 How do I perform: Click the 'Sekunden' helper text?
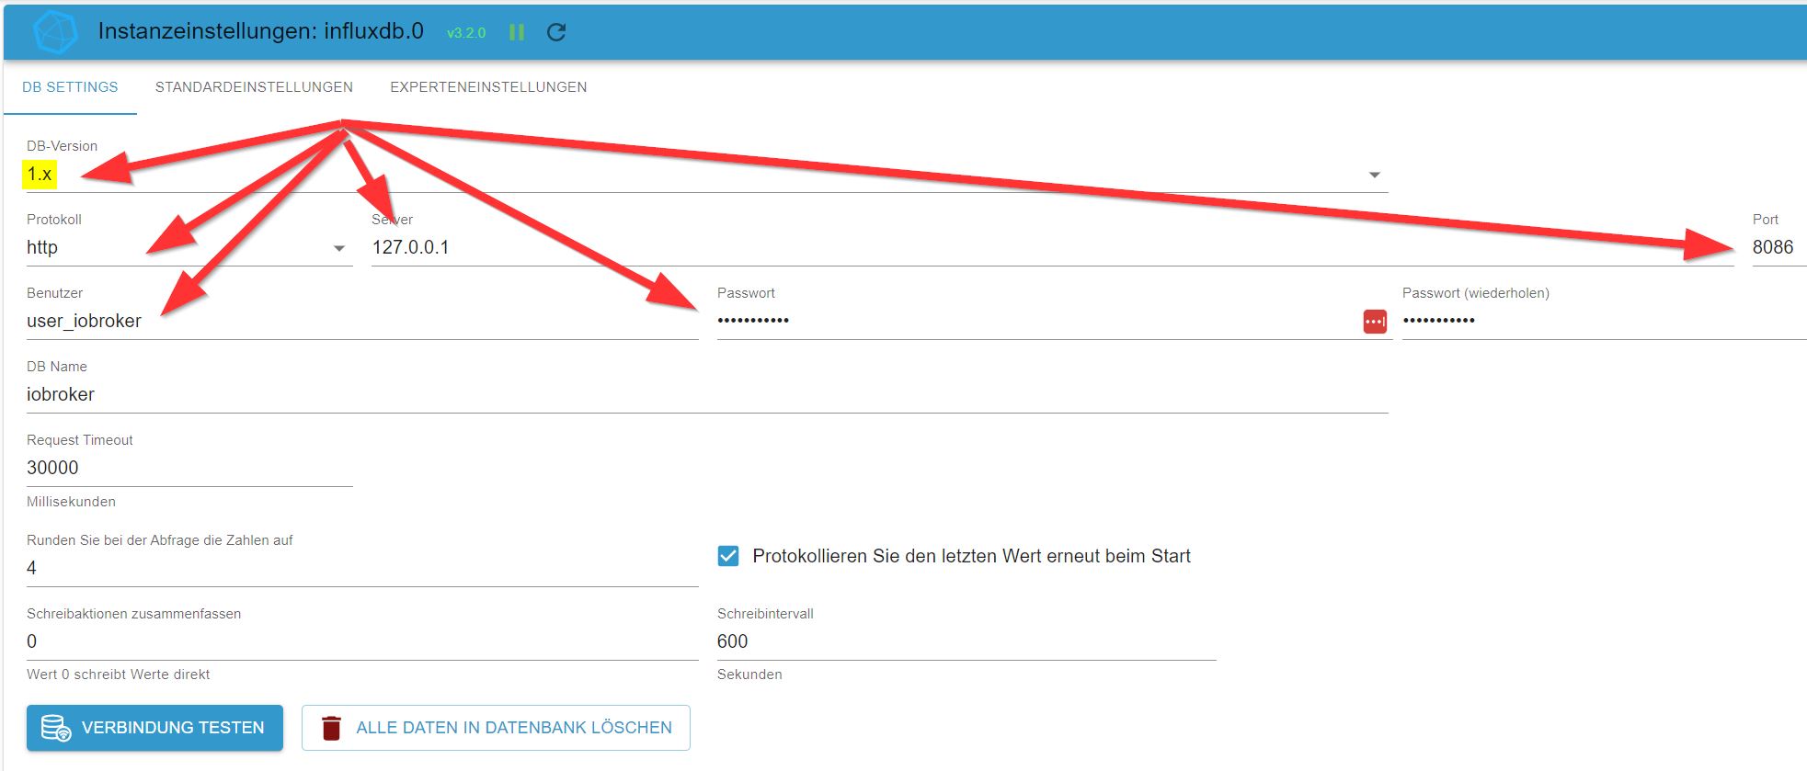click(749, 675)
